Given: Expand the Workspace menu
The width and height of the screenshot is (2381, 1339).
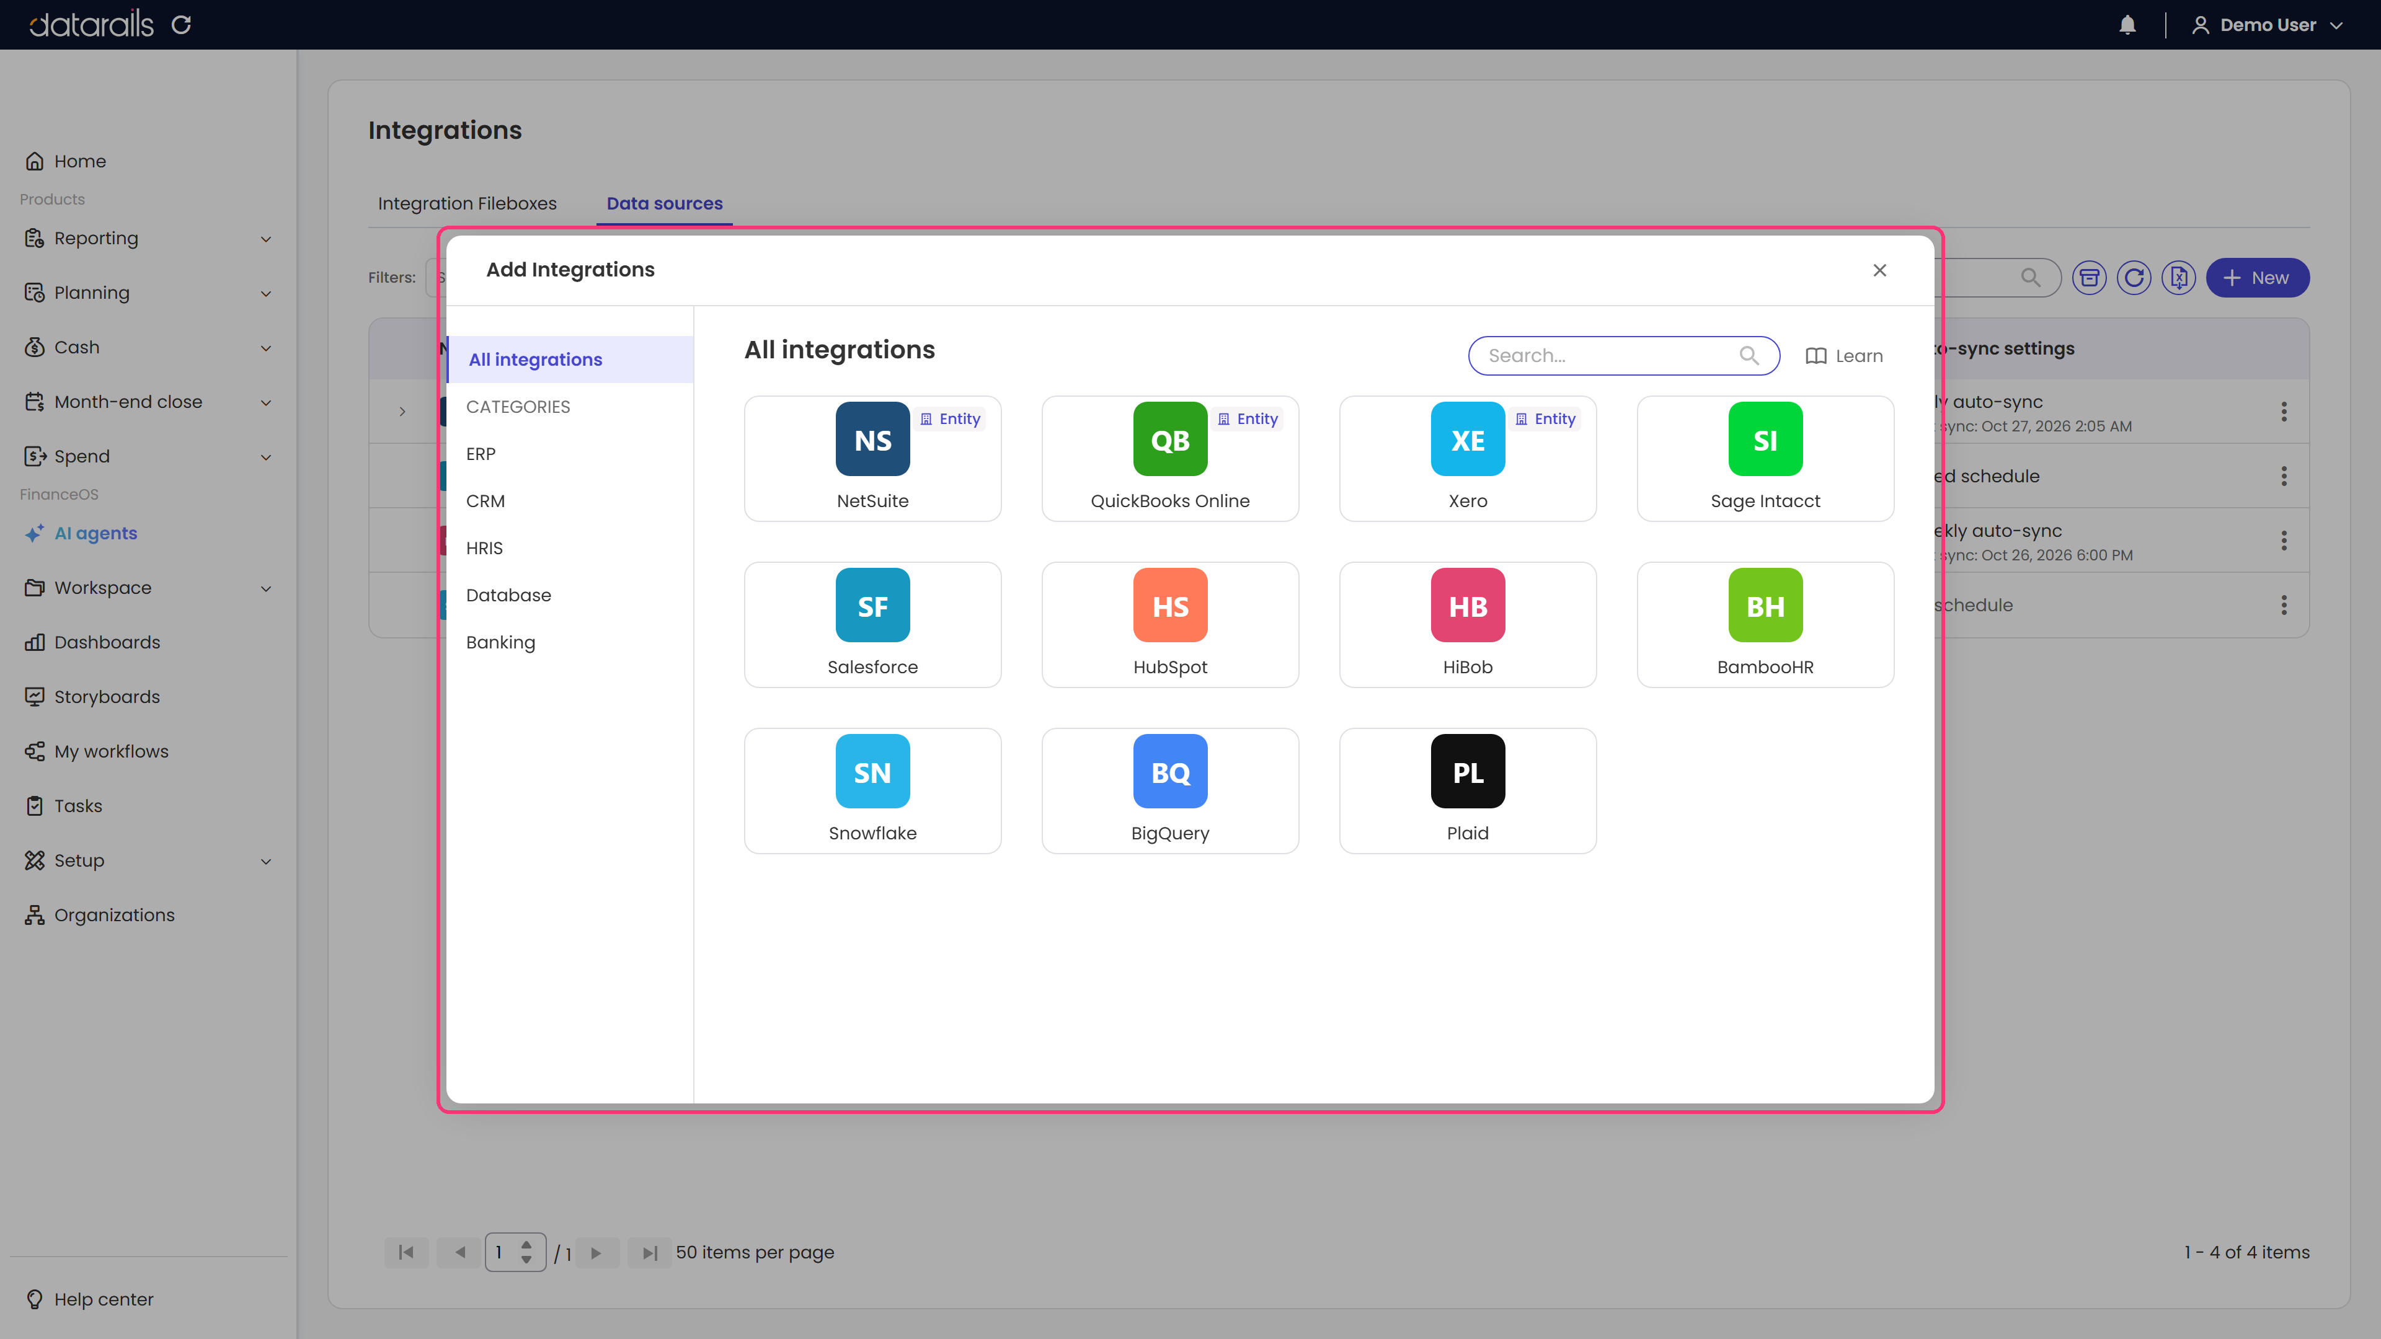Looking at the screenshot, I should tap(148, 588).
